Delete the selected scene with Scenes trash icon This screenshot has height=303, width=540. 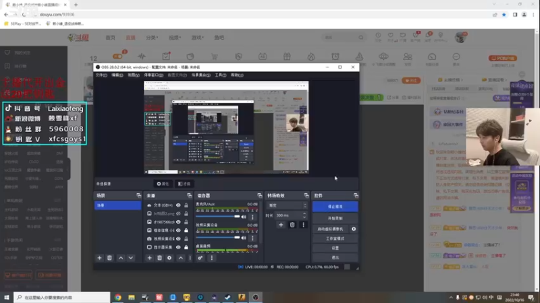[x=109, y=258]
